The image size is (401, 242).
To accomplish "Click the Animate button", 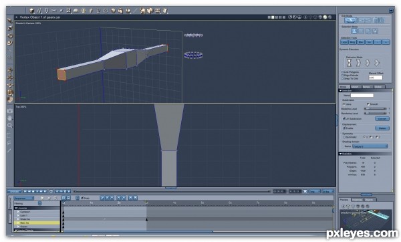I will pyautogui.click(x=14, y=191).
